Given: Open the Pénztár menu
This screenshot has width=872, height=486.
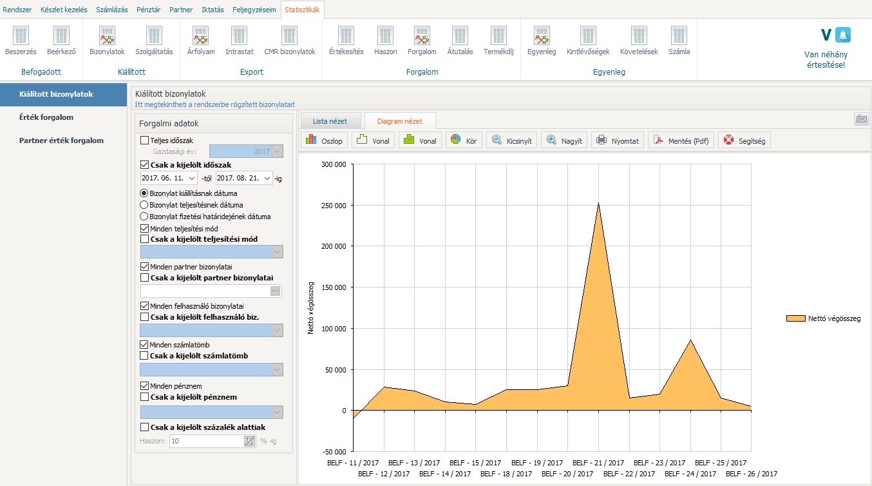Looking at the screenshot, I should 149,10.
